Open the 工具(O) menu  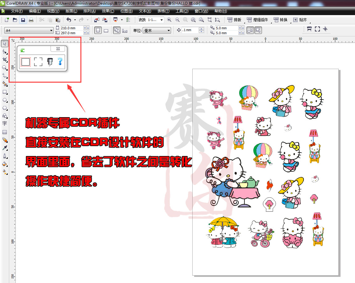point(182,11)
